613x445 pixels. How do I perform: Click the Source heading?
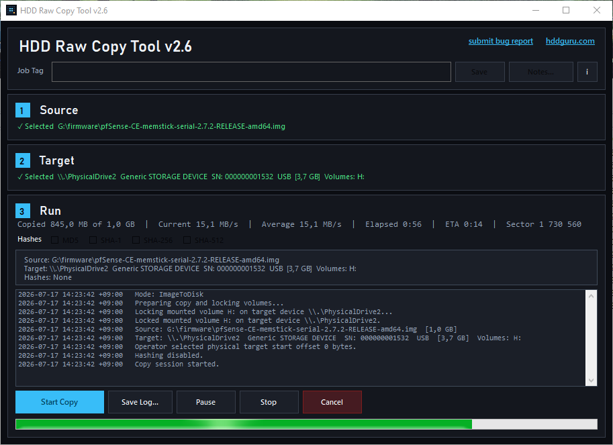(59, 110)
